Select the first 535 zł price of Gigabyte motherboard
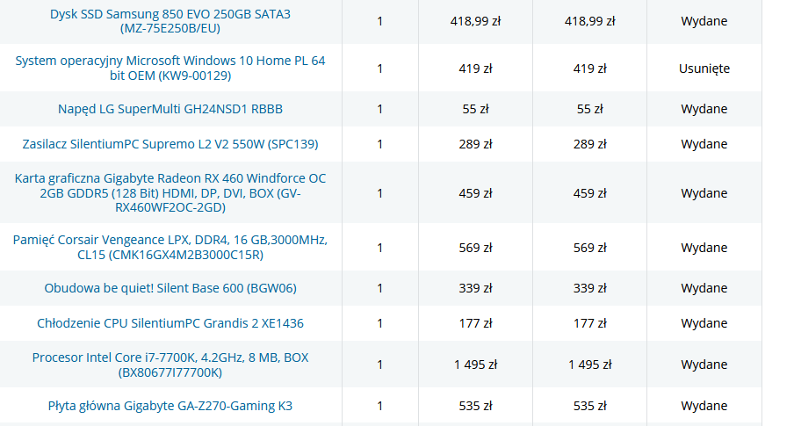Screen dimensions: 794x426 click(x=475, y=406)
